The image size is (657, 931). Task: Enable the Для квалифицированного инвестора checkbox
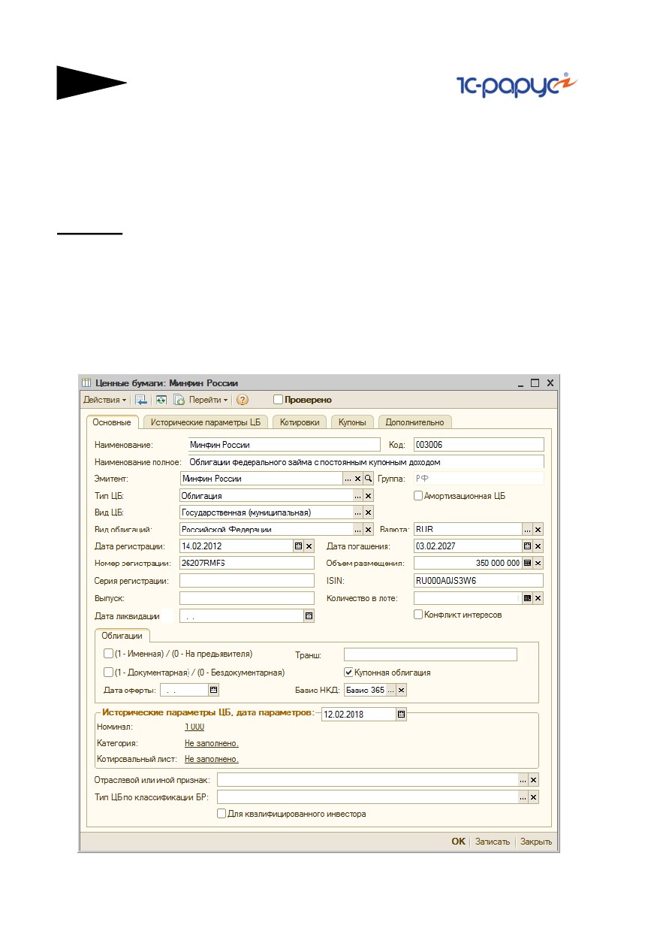tap(222, 814)
